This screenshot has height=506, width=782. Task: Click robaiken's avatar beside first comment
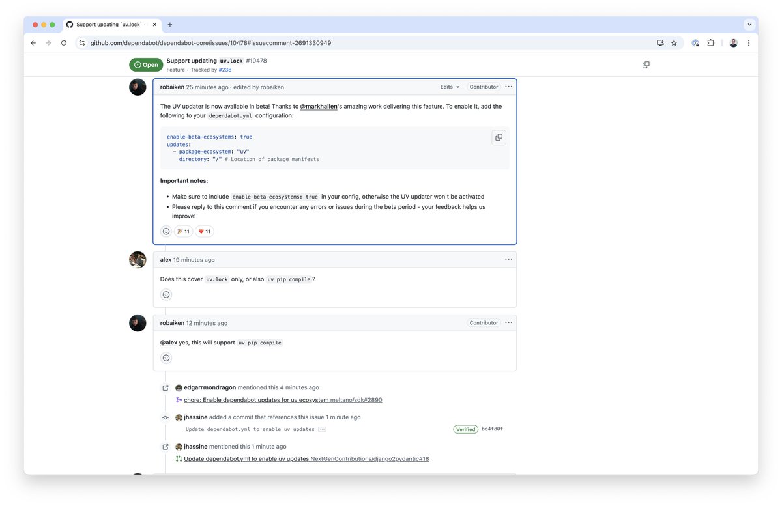click(138, 87)
